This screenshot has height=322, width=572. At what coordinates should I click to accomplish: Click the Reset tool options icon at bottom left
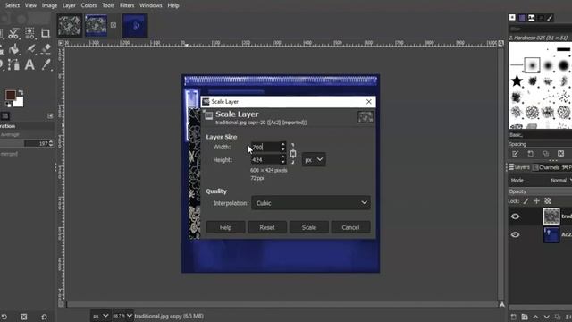(44, 317)
